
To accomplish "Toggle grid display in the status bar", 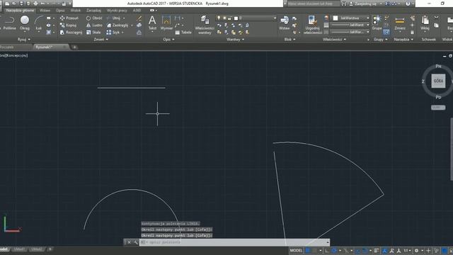I will (x=308, y=250).
